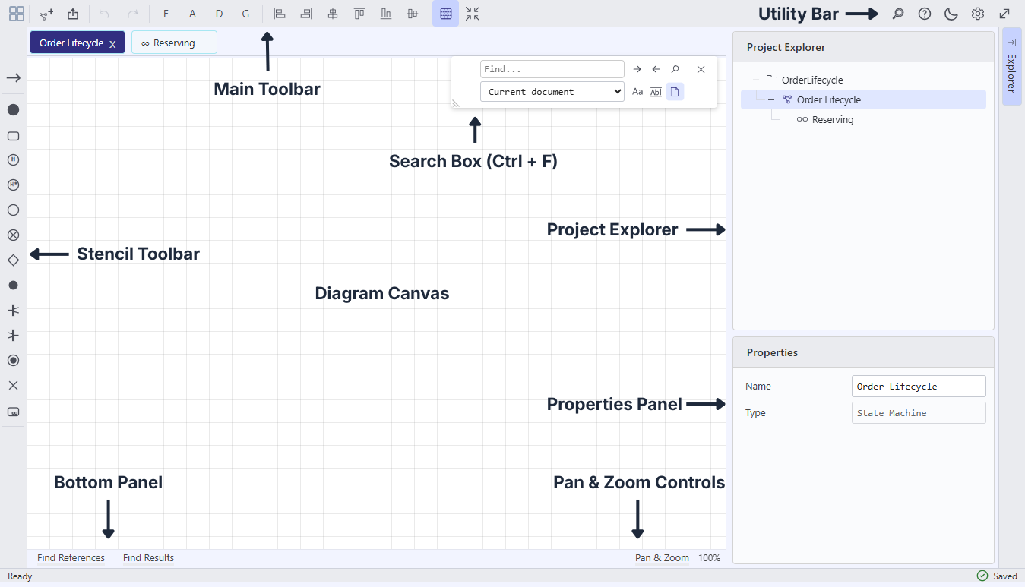Go to previous search match arrow
This screenshot has height=587, width=1025.
click(656, 69)
